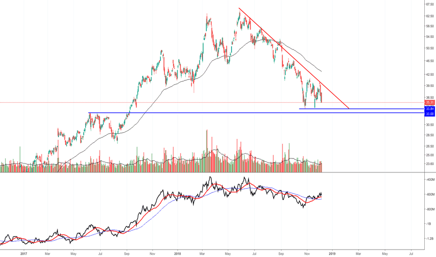Viewport: 436px width, 257px height.
Task: Click the Mar label right after 2019
Action: [x=358, y=254]
